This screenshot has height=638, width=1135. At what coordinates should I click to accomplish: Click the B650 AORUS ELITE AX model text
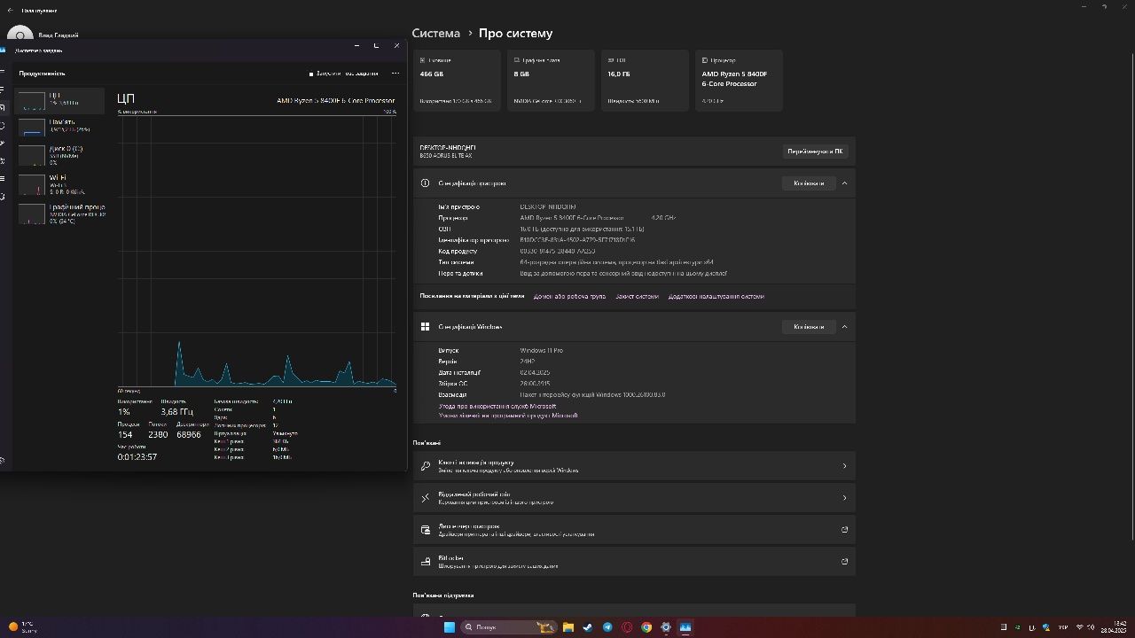[x=446, y=155]
